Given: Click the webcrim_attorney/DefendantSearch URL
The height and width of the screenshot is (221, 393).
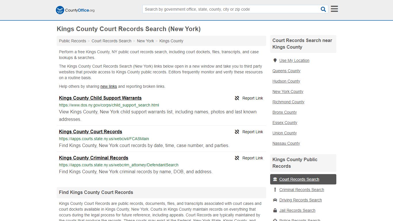Looking at the screenshot, I should [x=119, y=165].
